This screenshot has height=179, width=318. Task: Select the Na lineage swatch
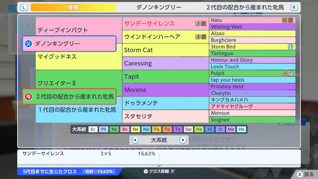[x=146, y=129]
